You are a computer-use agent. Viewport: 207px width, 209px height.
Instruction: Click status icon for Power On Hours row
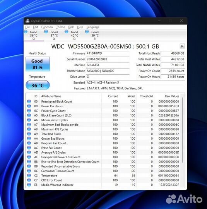29,106
